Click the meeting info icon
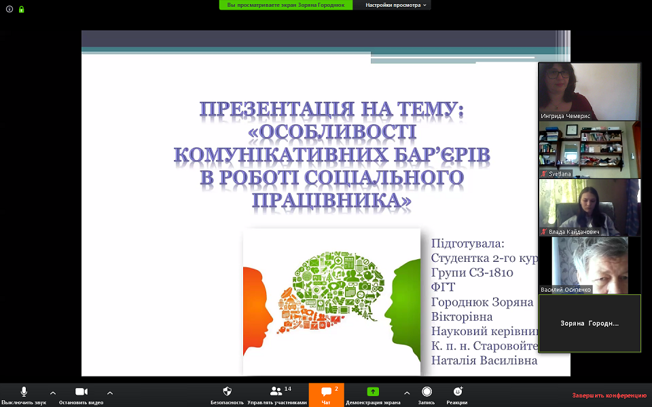Screen dimensions: 652x407 pos(10,9)
